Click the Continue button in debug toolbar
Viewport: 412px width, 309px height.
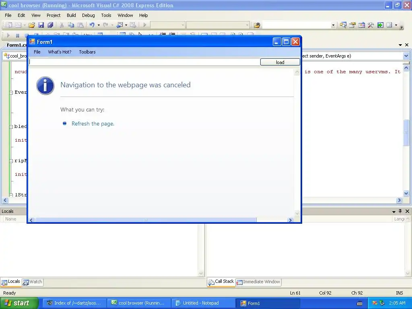click(x=8, y=35)
